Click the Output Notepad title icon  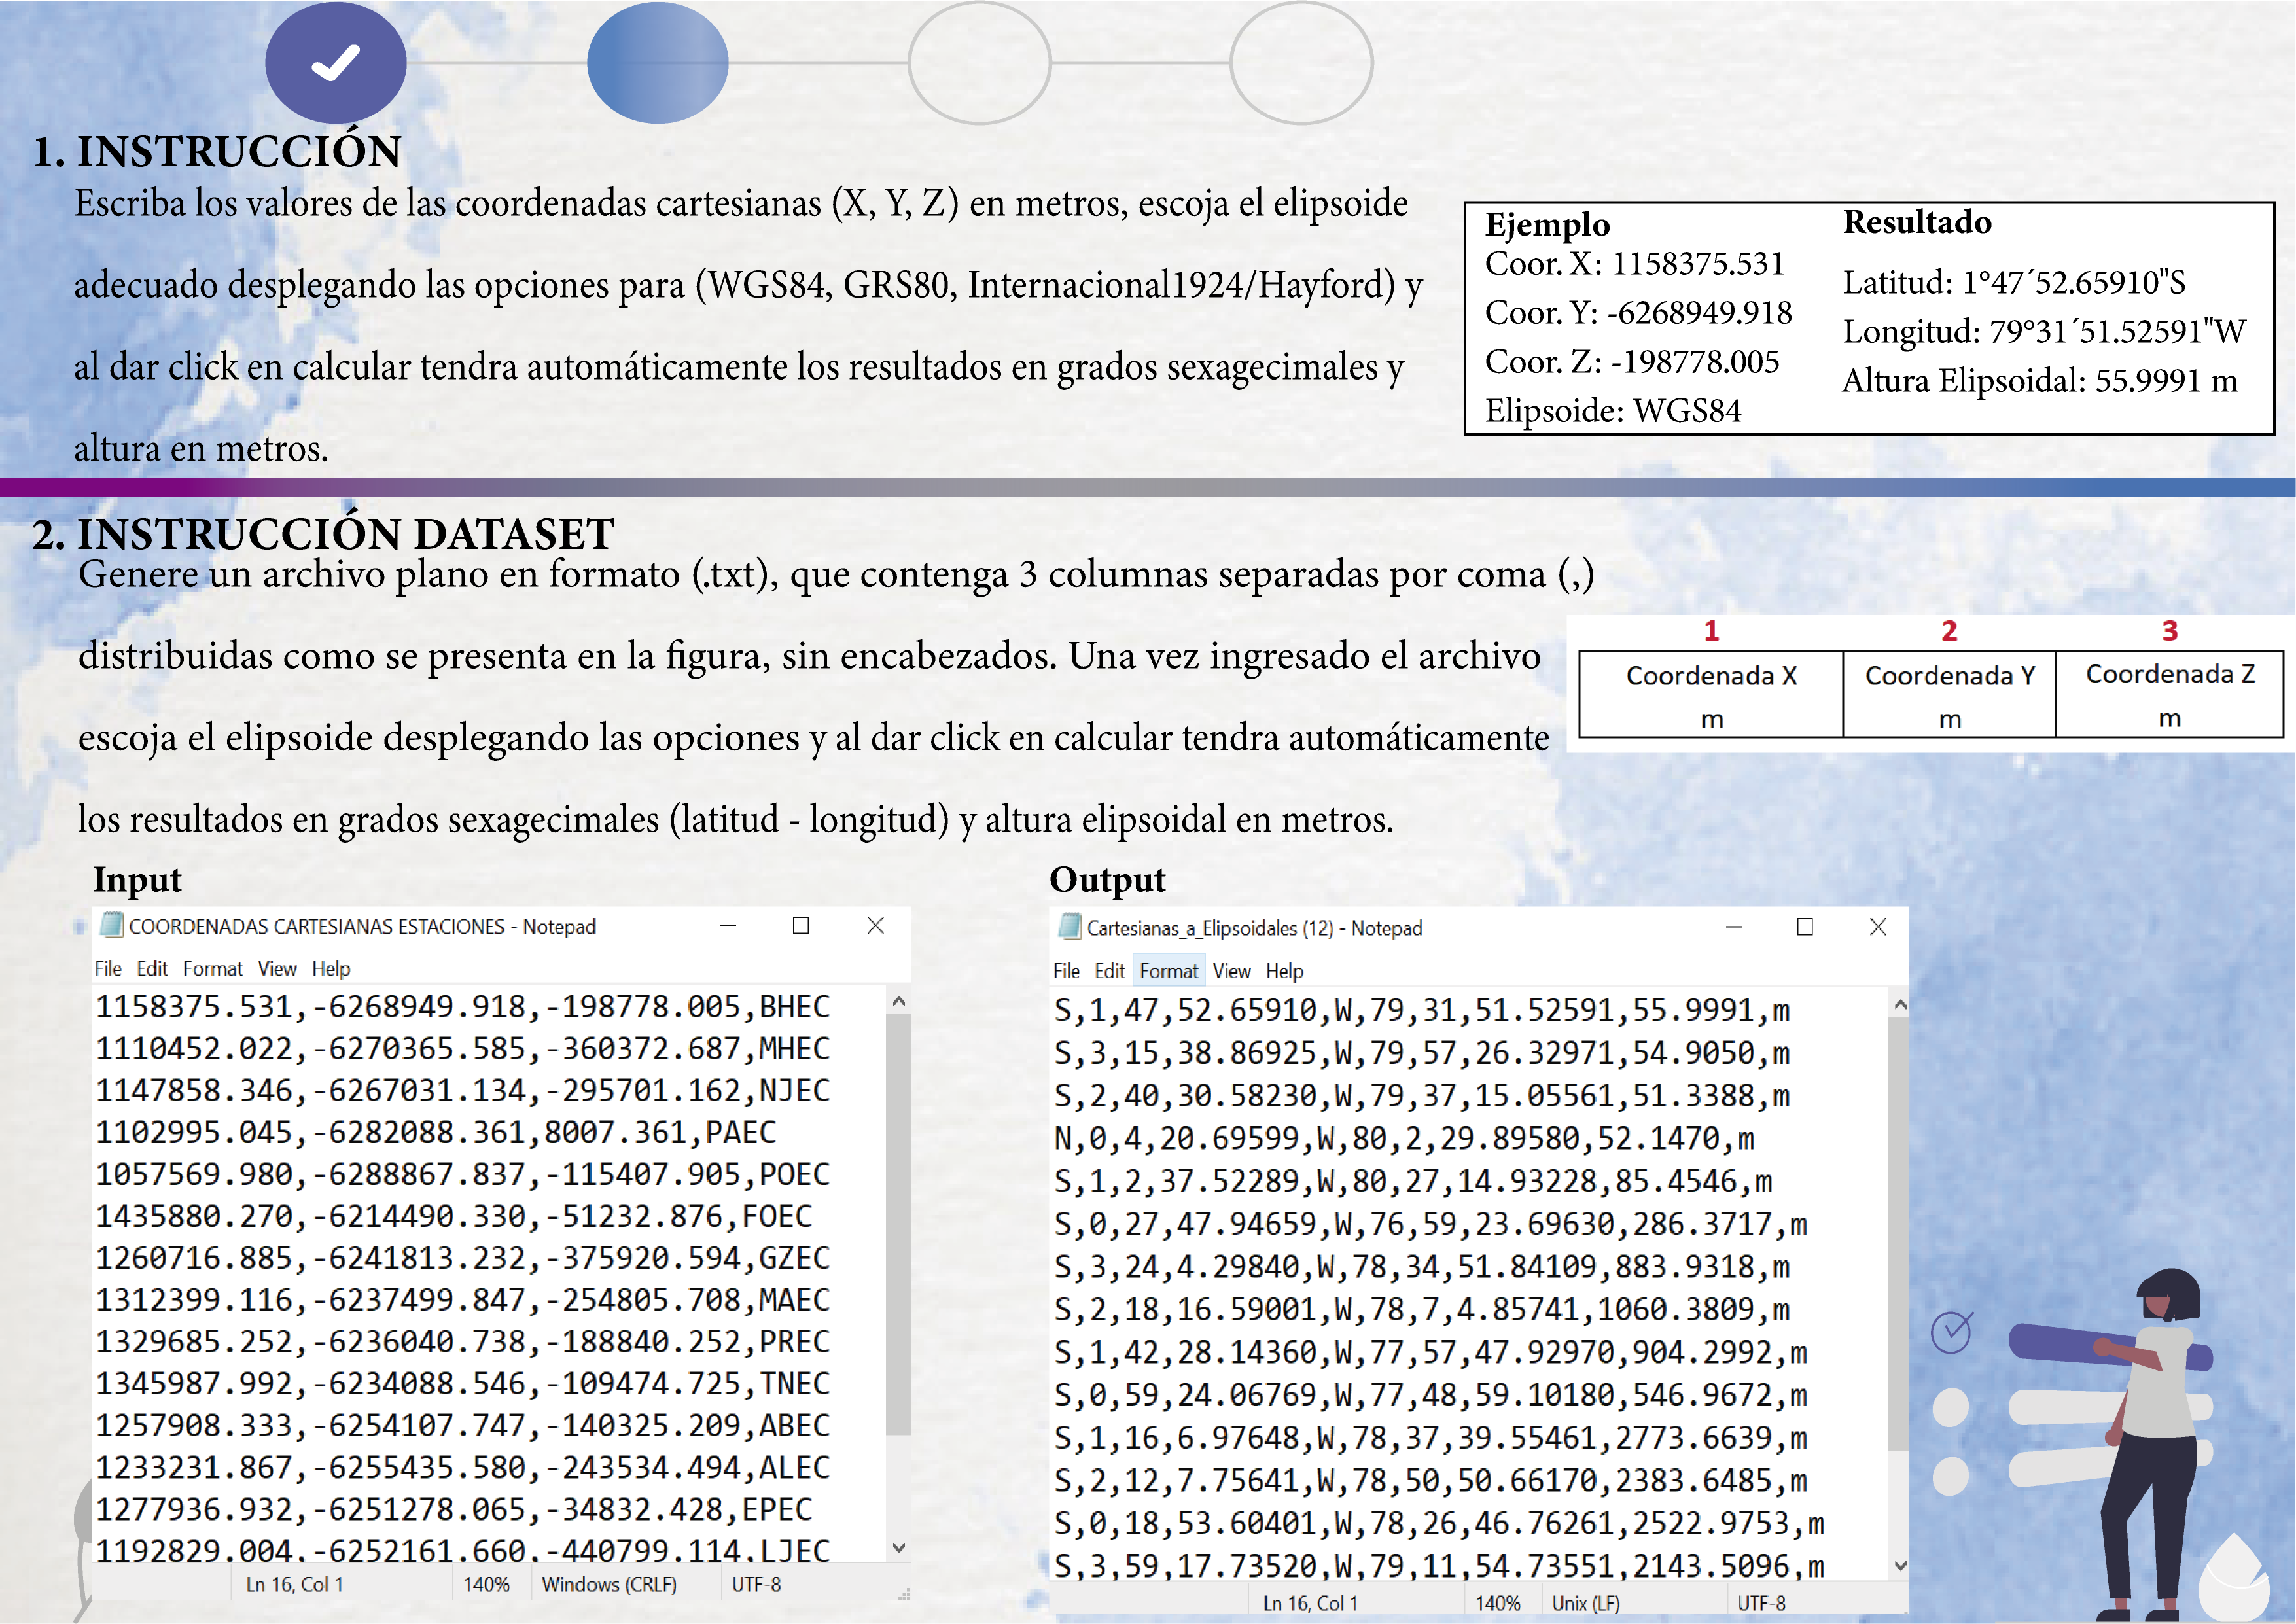click(x=1070, y=927)
